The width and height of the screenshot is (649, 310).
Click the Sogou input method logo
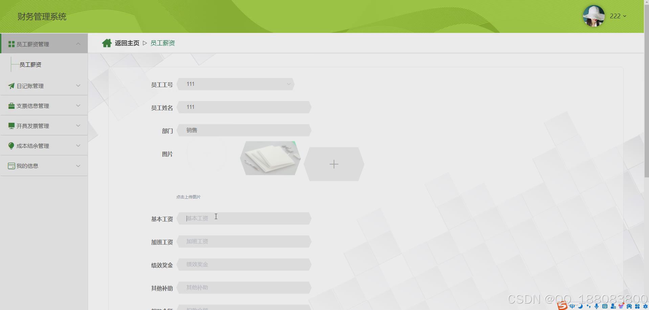click(563, 306)
